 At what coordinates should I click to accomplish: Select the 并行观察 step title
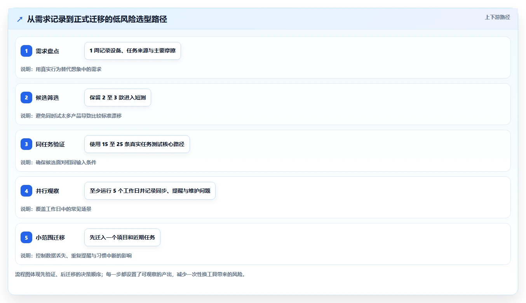click(47, 191)
